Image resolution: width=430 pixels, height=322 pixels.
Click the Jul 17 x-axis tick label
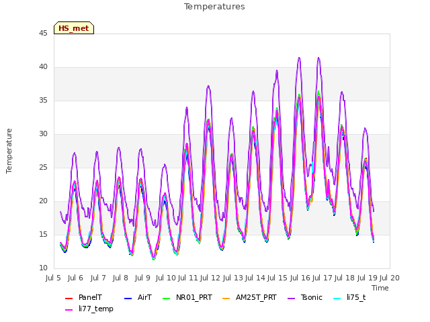[x=322, y=278]
